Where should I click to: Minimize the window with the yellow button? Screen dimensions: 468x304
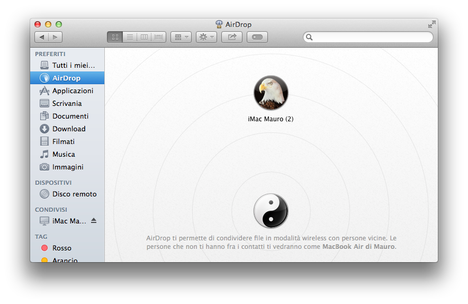click(48, 24)
